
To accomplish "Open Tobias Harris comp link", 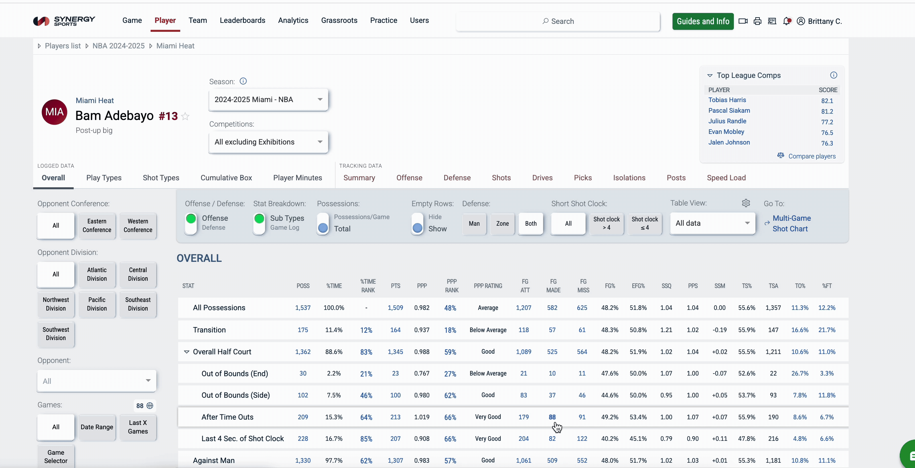I will pos(727,100).
